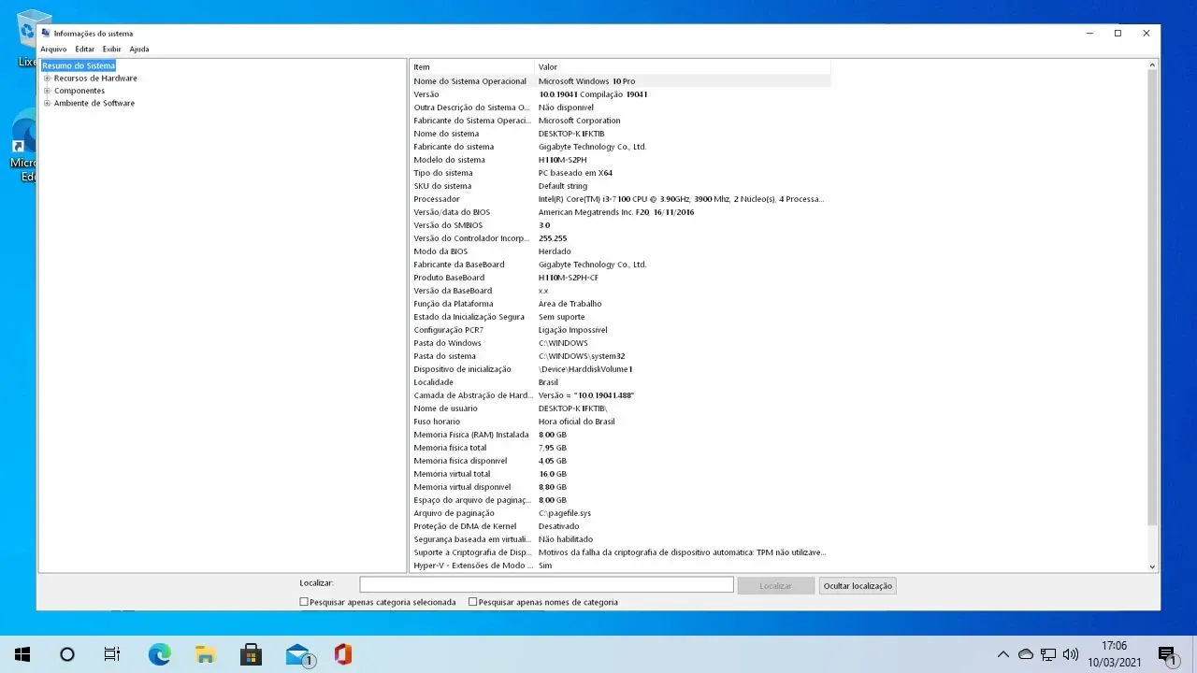This screenshot has width=1197, height=673.
Task: Select Resumo do Sistema tree item
Action: (79, 65)
